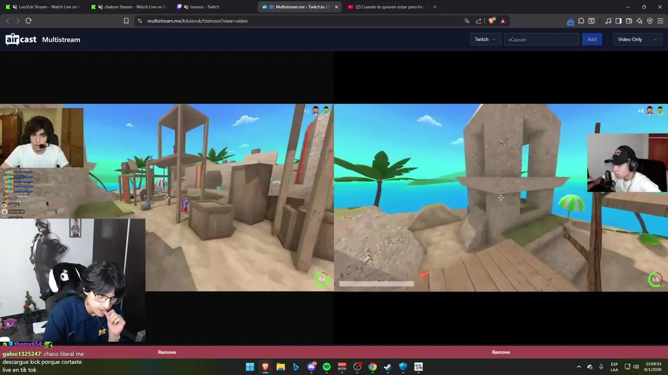
Task: Open the translate page icon in the address bar
Action: coord(467,21)
